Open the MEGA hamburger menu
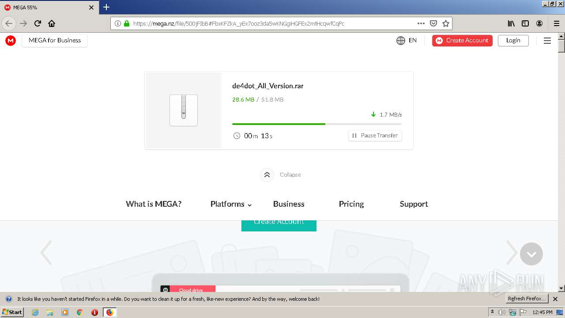Image resolution: width=565 pixels, height=318 pixels. click(x=547, y=41)
